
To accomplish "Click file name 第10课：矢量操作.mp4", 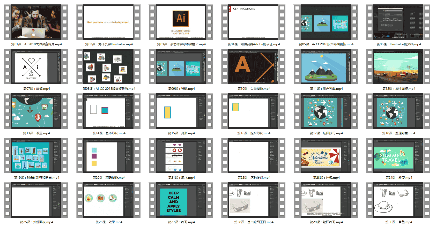I will click(254, 89).
